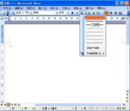Toggle the Right align button
The image size is (130, 111).
coord(115,13)
